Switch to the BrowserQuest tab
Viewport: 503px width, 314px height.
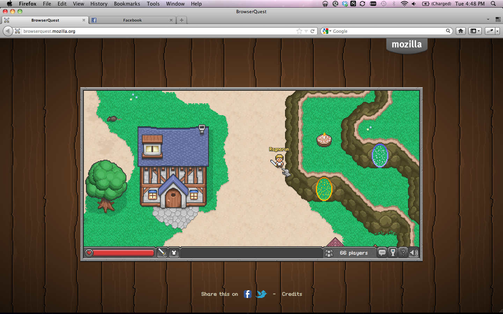(45, 20)
